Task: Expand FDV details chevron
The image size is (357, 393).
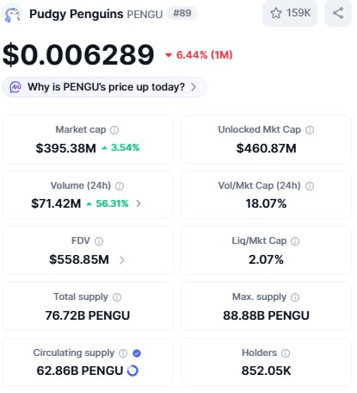Action: [x=122, y=260]
